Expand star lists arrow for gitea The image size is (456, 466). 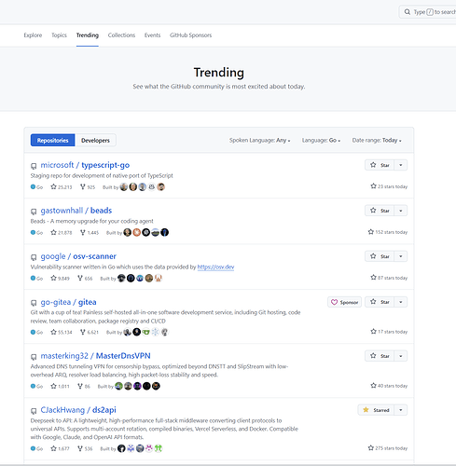pos(401,302)
